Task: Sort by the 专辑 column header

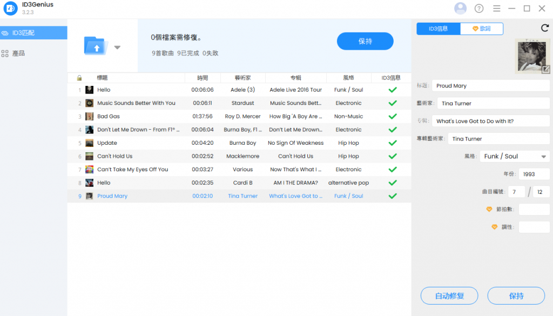Action: pos(295,78)
